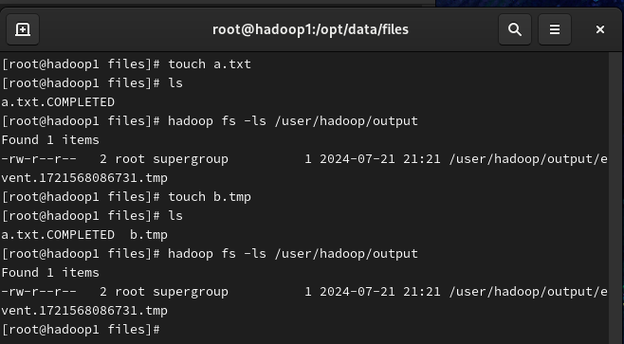624x344 pixels.
Task: Click the last 'supergroup' text
Action: (x=191, y=292)
